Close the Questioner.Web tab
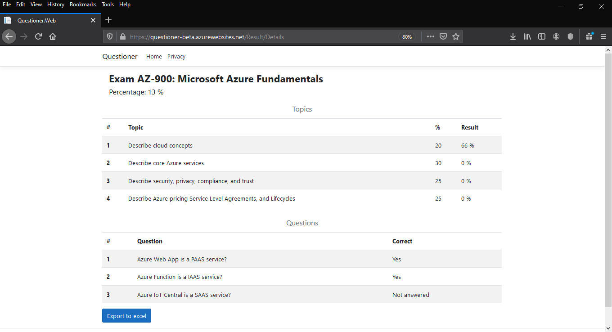The width and height of the screenshot is (612, 332). 93,20
